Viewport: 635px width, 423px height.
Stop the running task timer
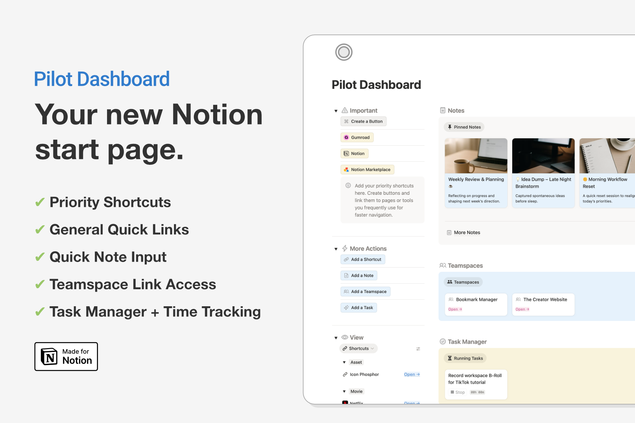coord(458,392)
